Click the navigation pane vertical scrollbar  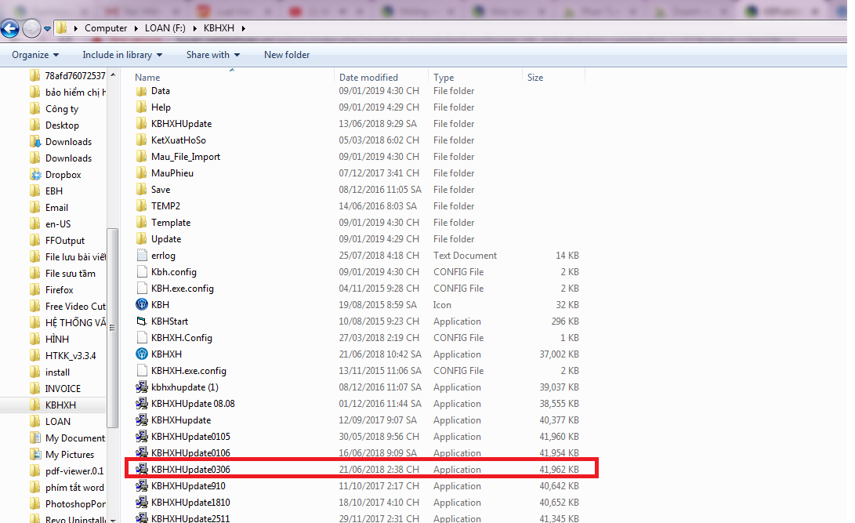[x=113, y=314]
